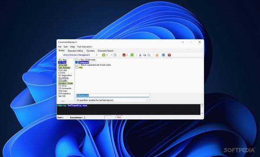The width and height of the screenshot is (260, 157).
Task: Click console scrollbar up arrow
Action: pyautogui.click(x=202, y=106)
